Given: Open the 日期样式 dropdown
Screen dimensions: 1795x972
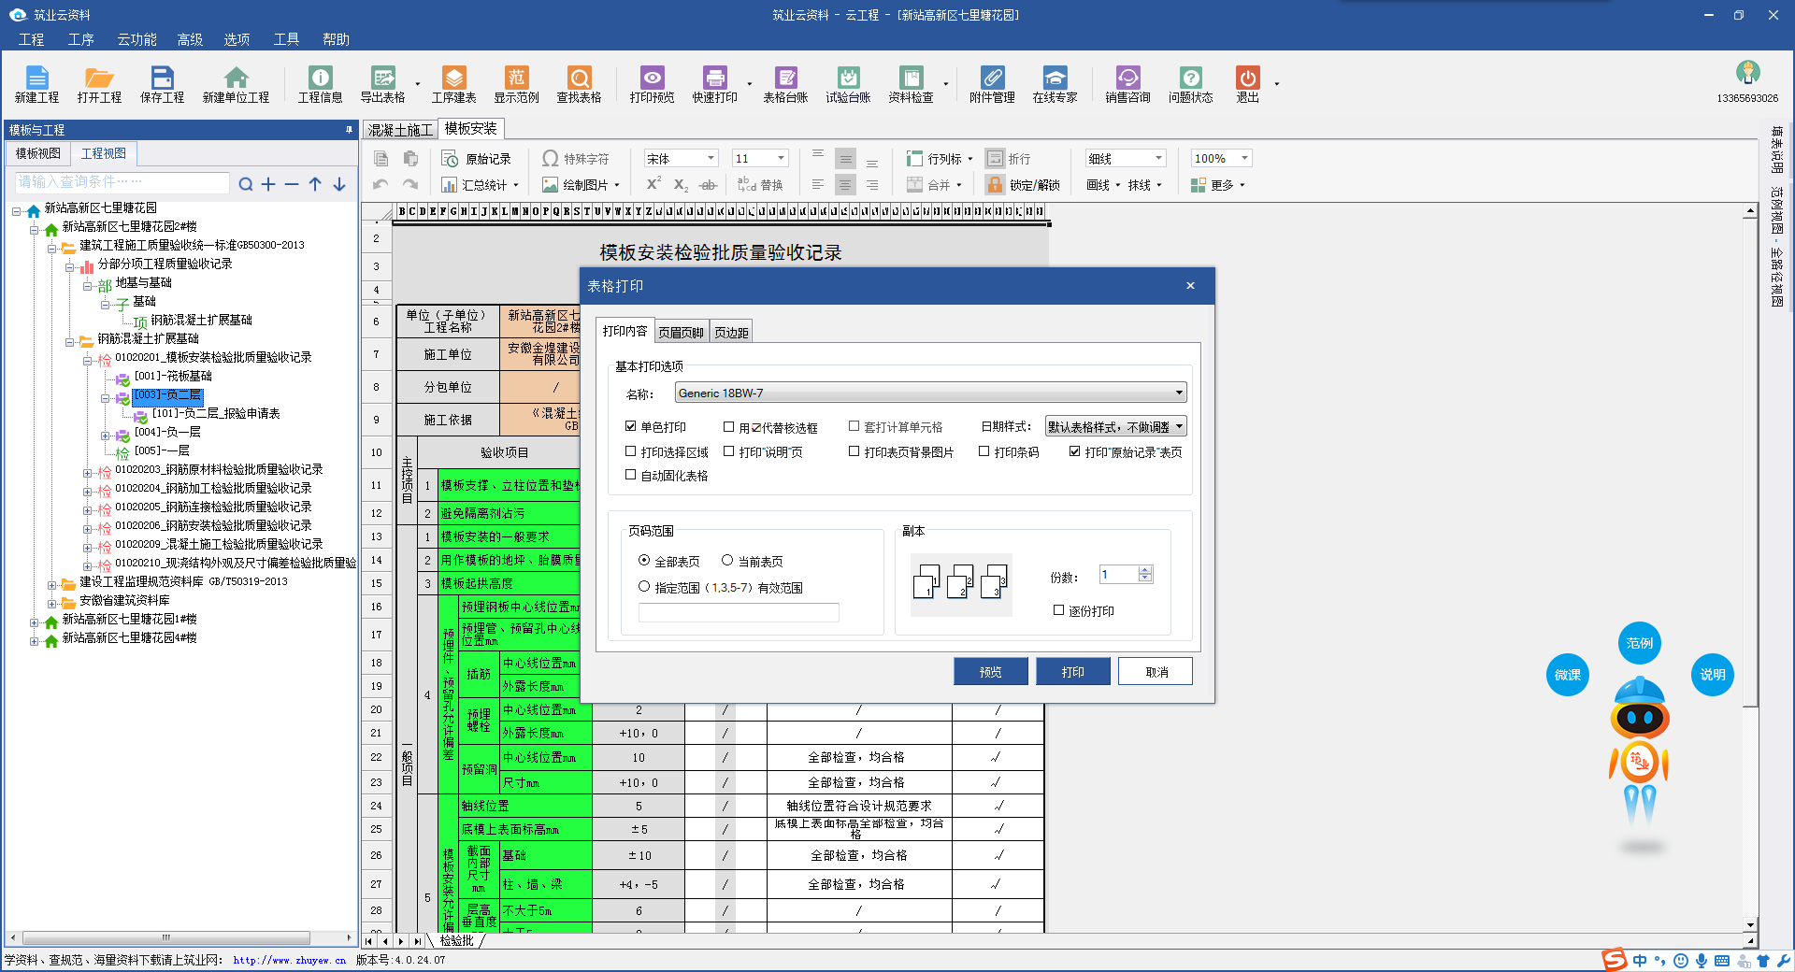Looking at the screenshot, I should pyautogui.click(x=1179, y=427).
